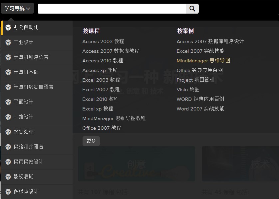Click the Excel xp 教程 link

[98, 109]
